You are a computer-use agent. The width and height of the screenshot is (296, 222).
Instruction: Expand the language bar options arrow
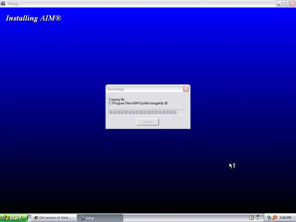[258, 219]
